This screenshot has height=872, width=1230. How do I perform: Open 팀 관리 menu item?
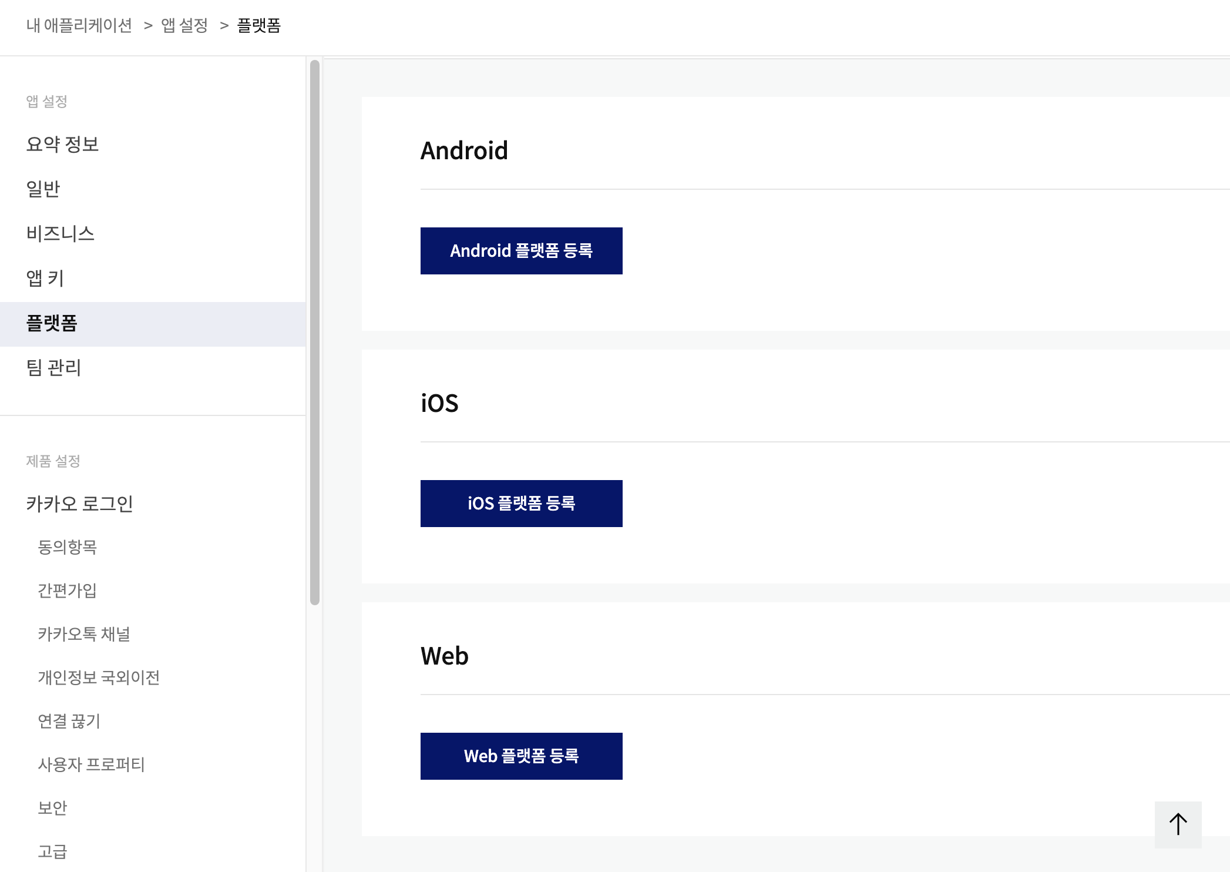click(53, 368)
